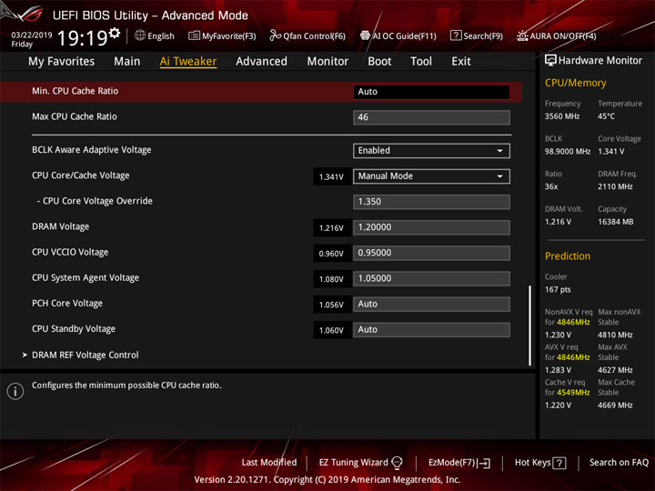655x491 pixels.
Task: Open Qfan Control fan icon
Action: pos(275,35)
